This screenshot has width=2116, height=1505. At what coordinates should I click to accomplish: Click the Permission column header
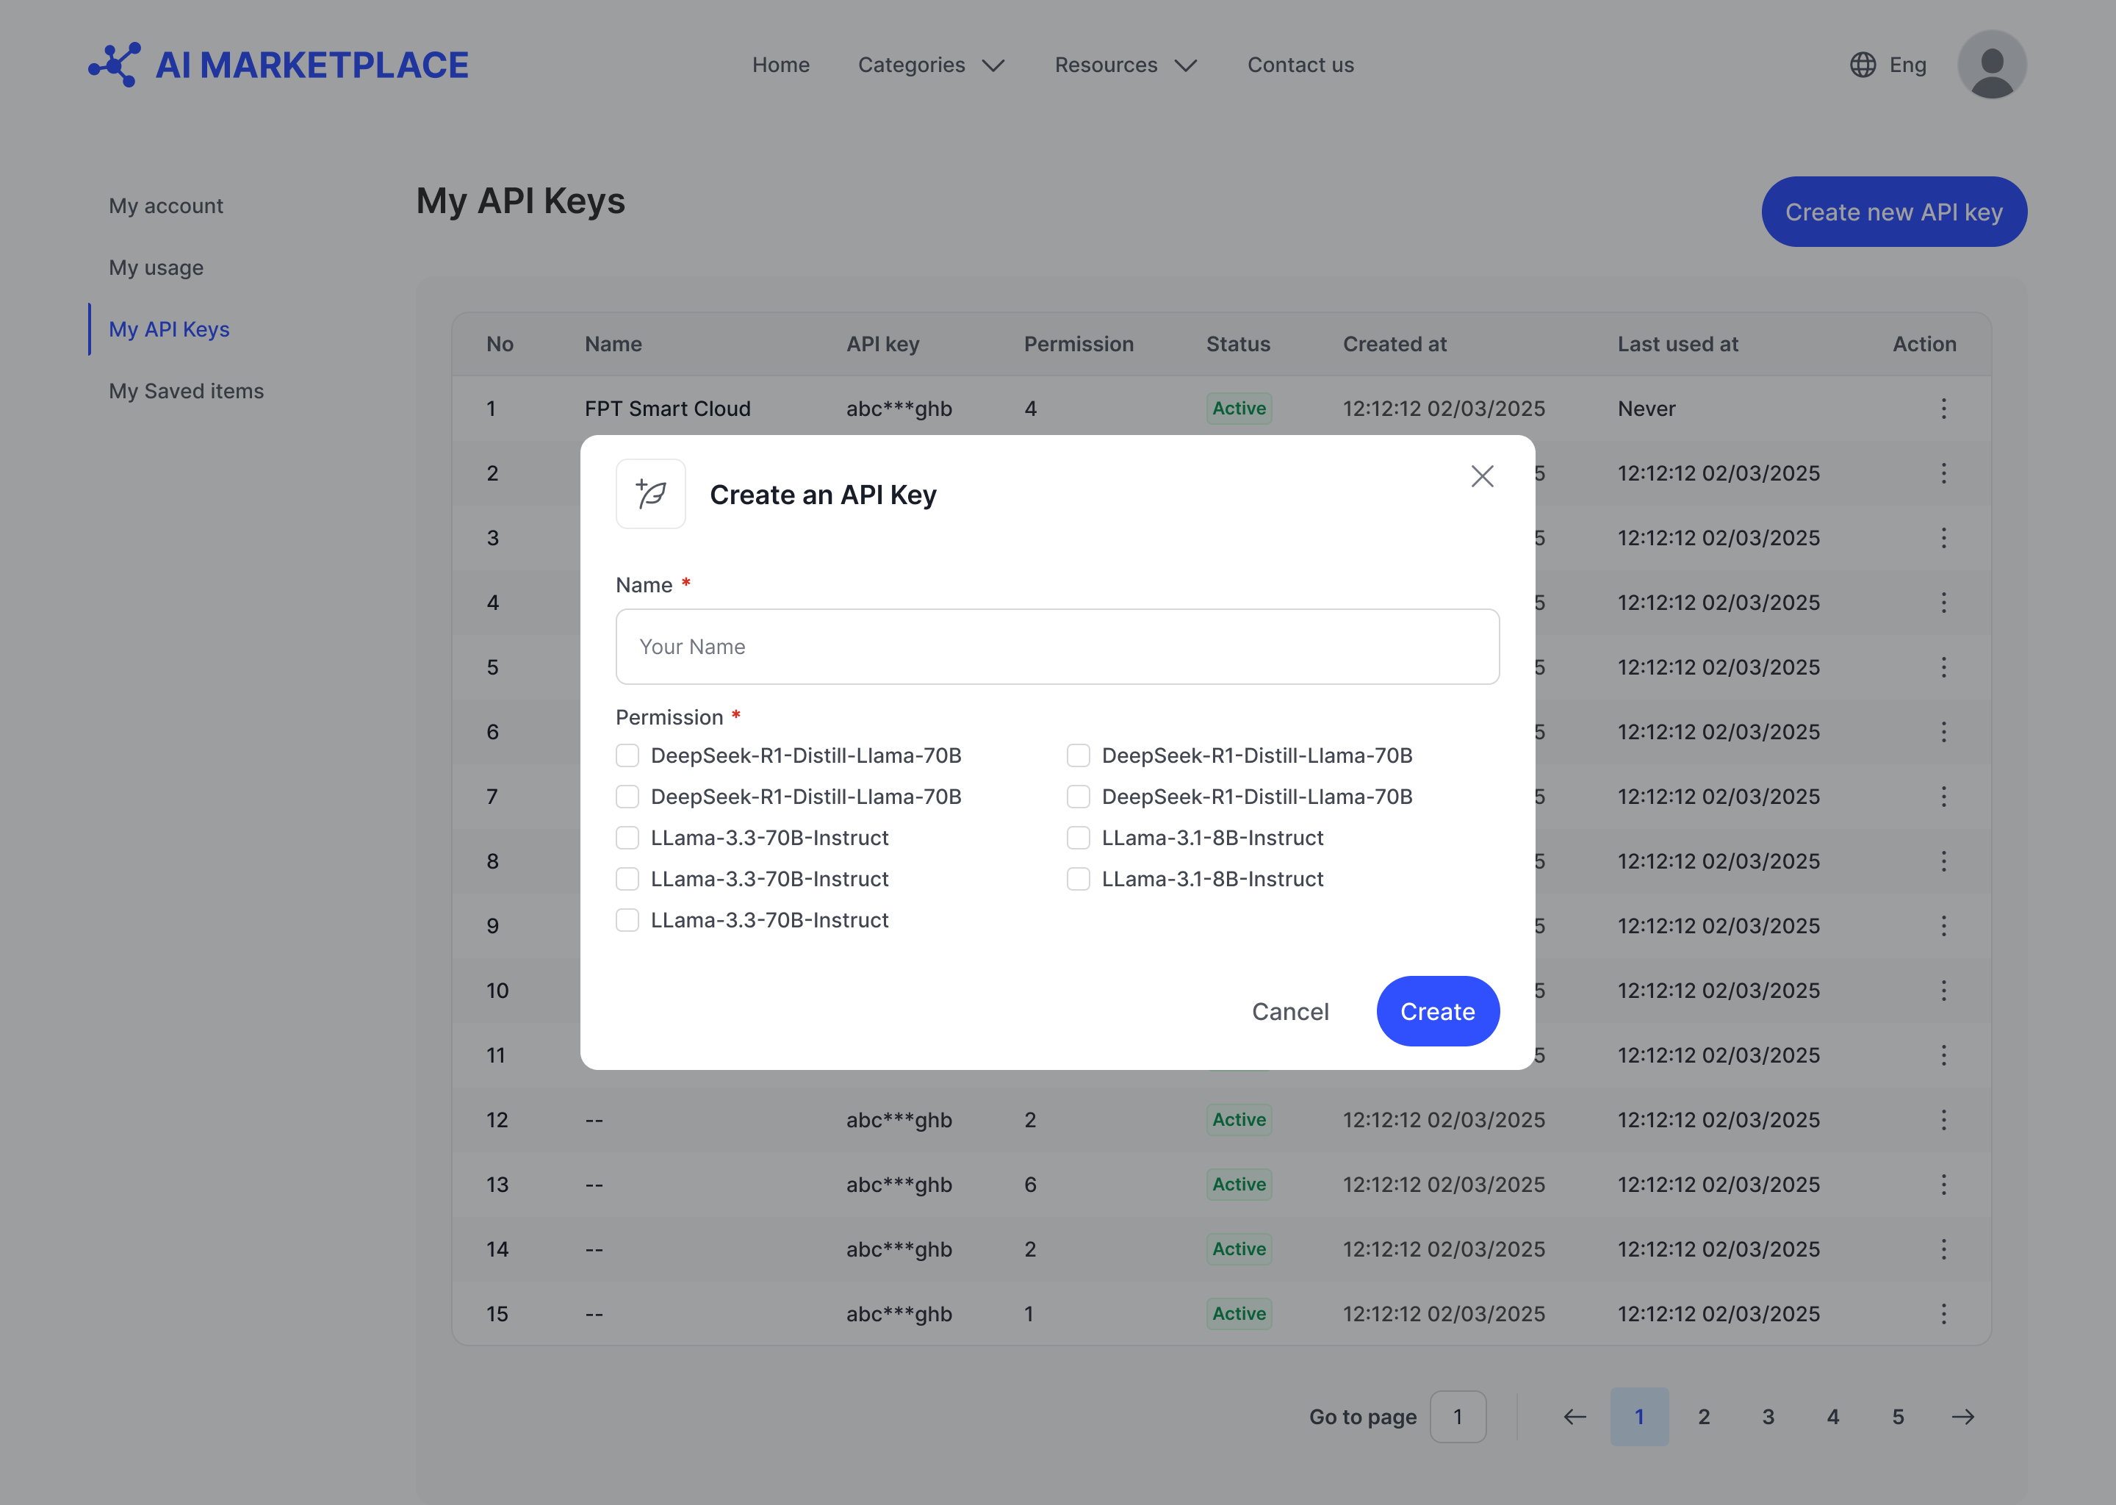[1079, 344]
